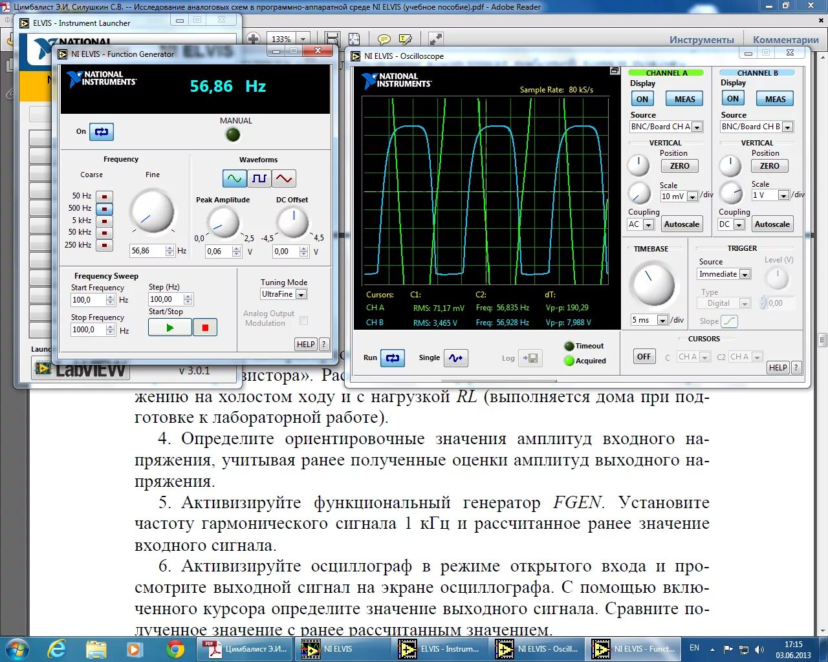Click Channel A ZERO position button
828x662 pixels.
[680, 166]
